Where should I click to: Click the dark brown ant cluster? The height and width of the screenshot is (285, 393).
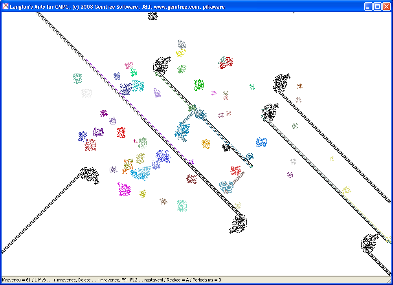[191, 179]
